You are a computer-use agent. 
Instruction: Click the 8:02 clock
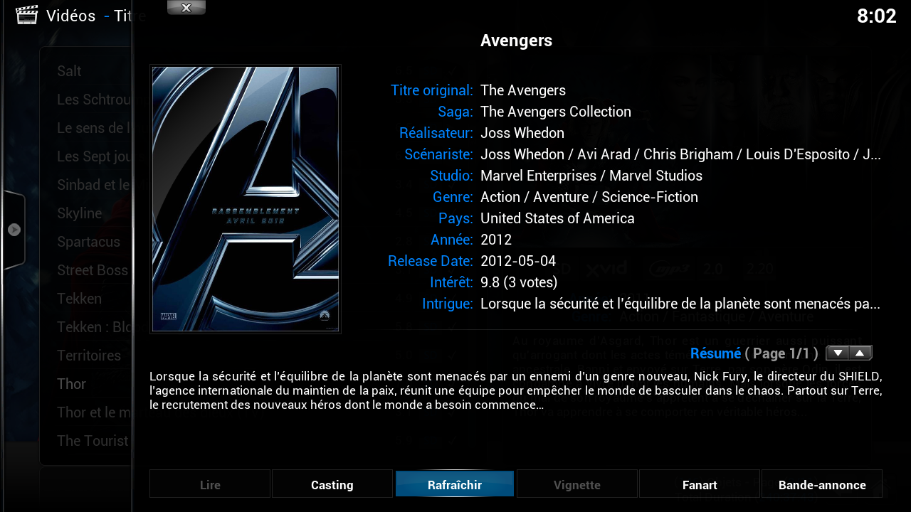(876, 16)
